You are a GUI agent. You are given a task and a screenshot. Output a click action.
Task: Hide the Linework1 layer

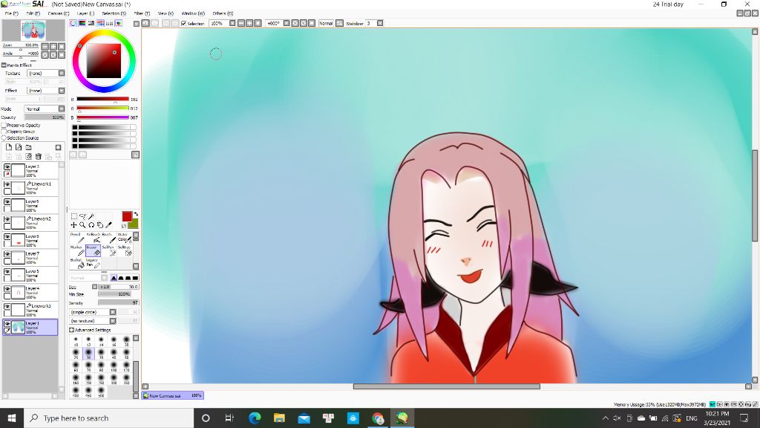7,184
